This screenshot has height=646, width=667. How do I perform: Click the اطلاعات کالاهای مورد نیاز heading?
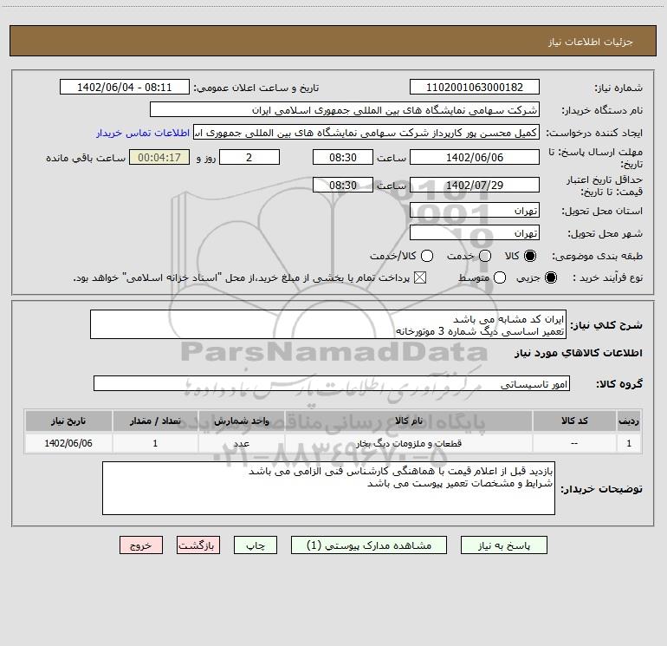coord(579,353)
